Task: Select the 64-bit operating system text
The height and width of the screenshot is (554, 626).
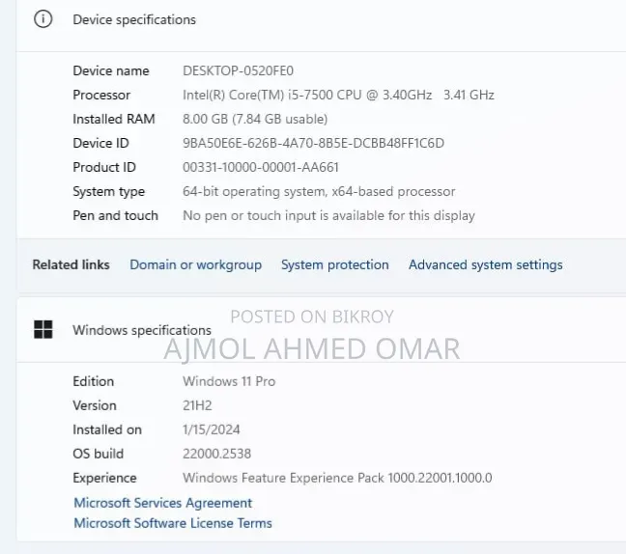Action: click(x=319, y=191)
